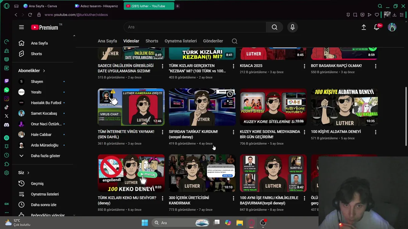
Task: Open the ad blocker shield icon
Action: (362, 15)
